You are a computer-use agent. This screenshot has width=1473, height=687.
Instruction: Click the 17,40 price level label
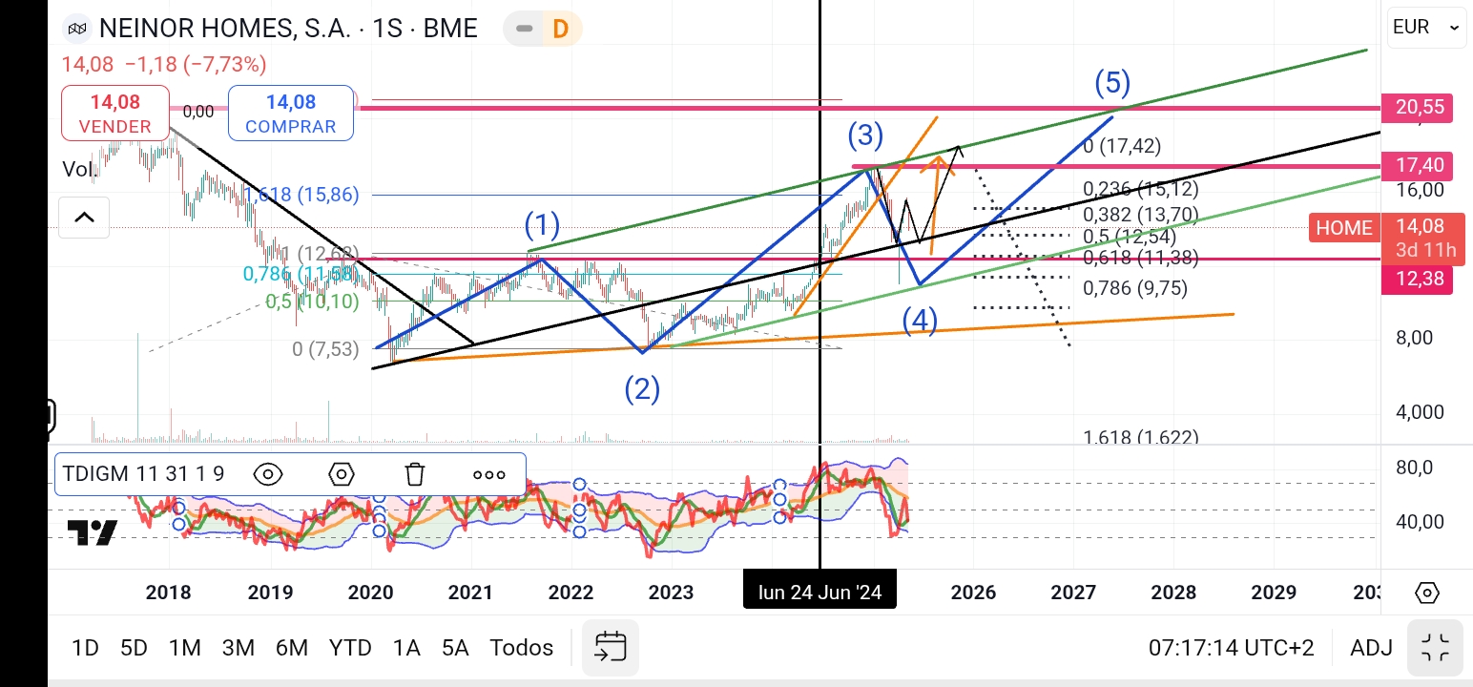pos(1418,165)
